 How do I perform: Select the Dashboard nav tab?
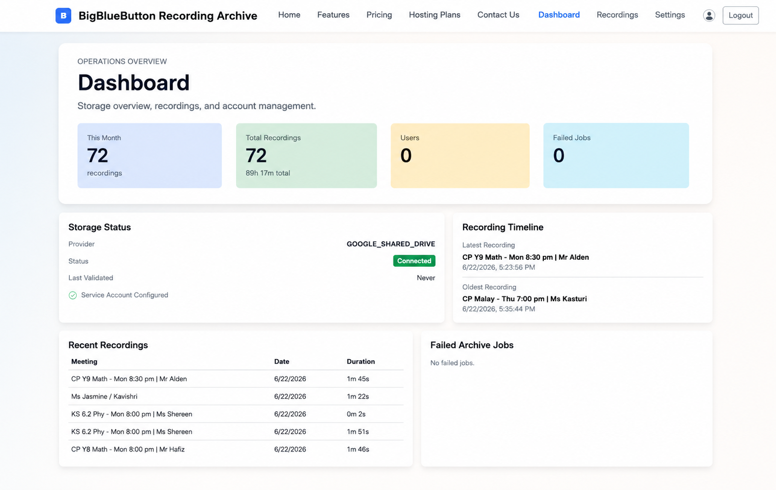coord(559,15)
